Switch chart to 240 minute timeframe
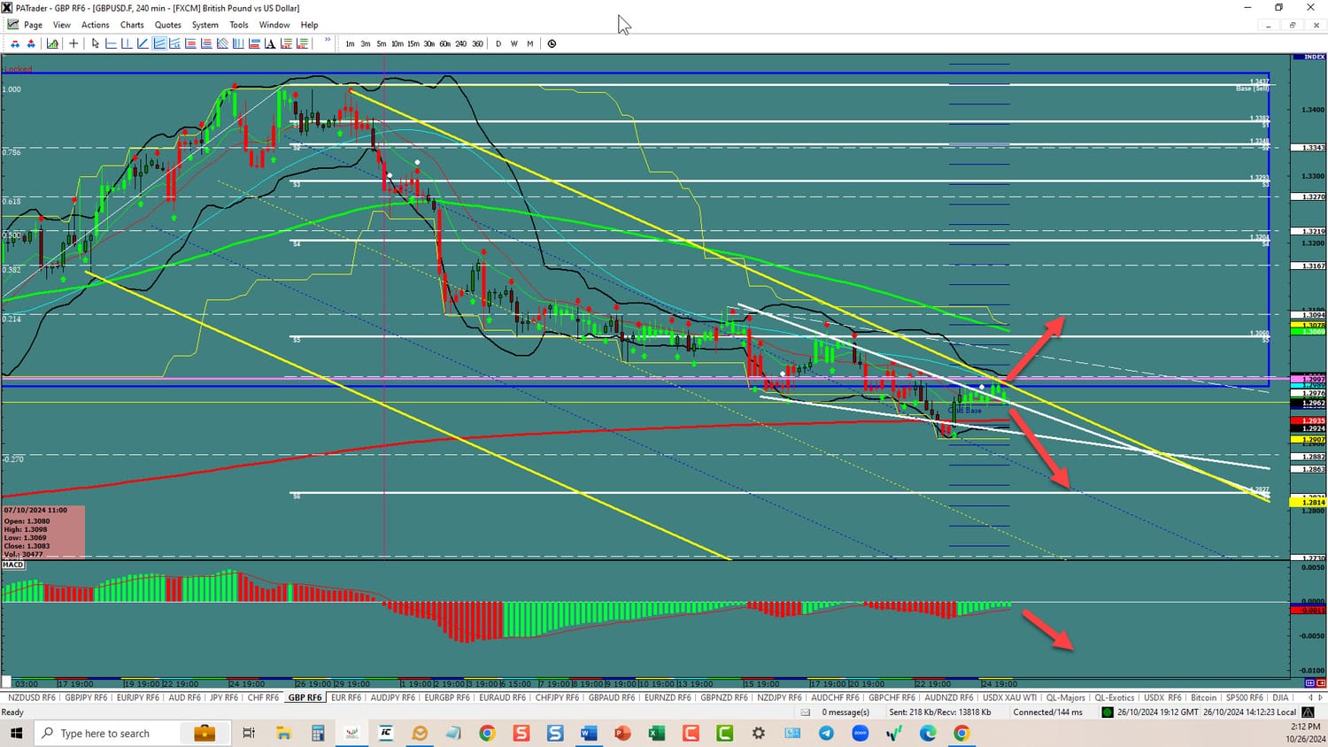 coord(461,43)
